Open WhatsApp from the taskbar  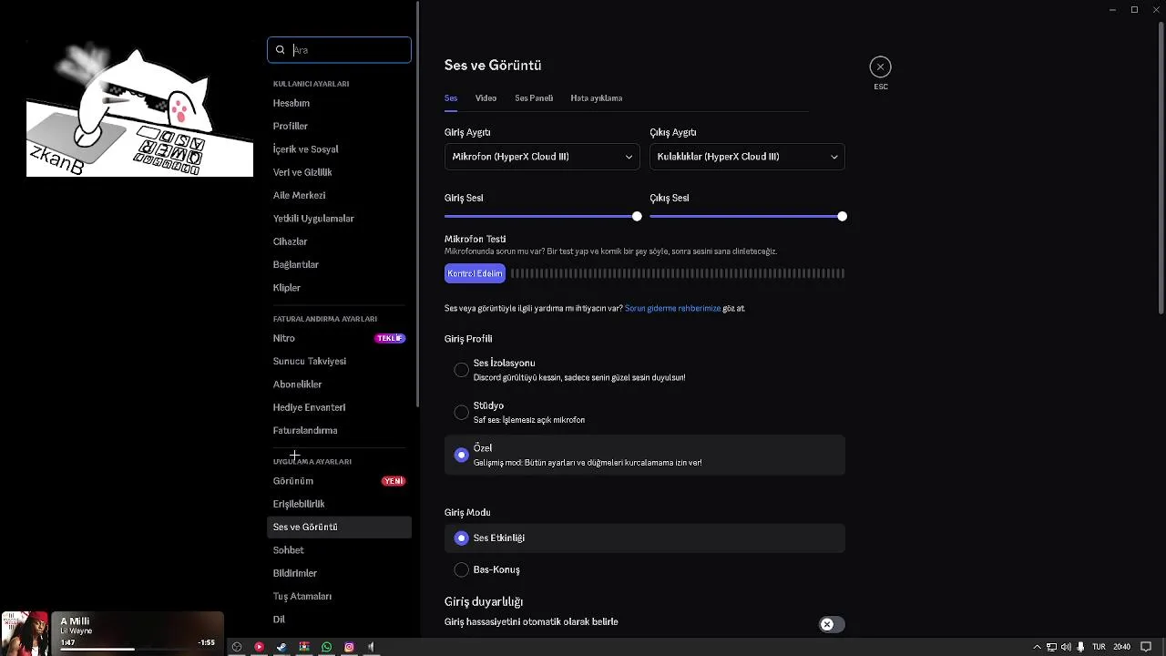[x=326, y=647]
